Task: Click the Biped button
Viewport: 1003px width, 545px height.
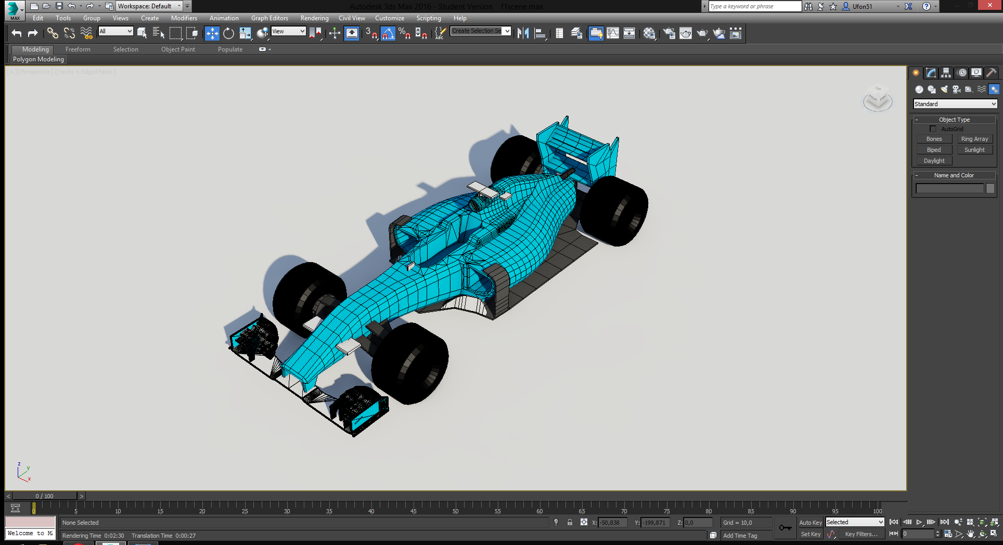Action: pyautogui.click(x=934, y=150)
